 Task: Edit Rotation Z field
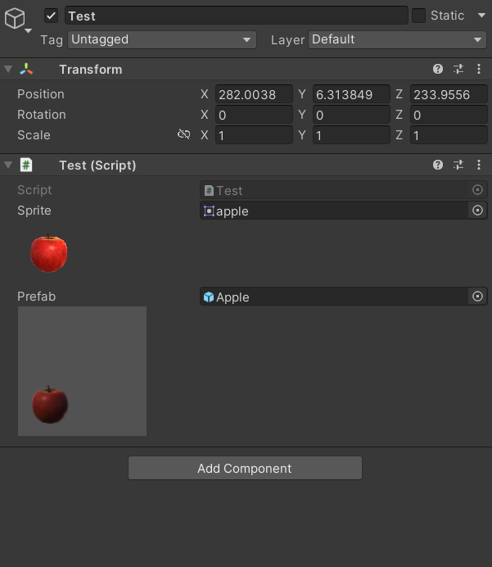coord(449,115)
